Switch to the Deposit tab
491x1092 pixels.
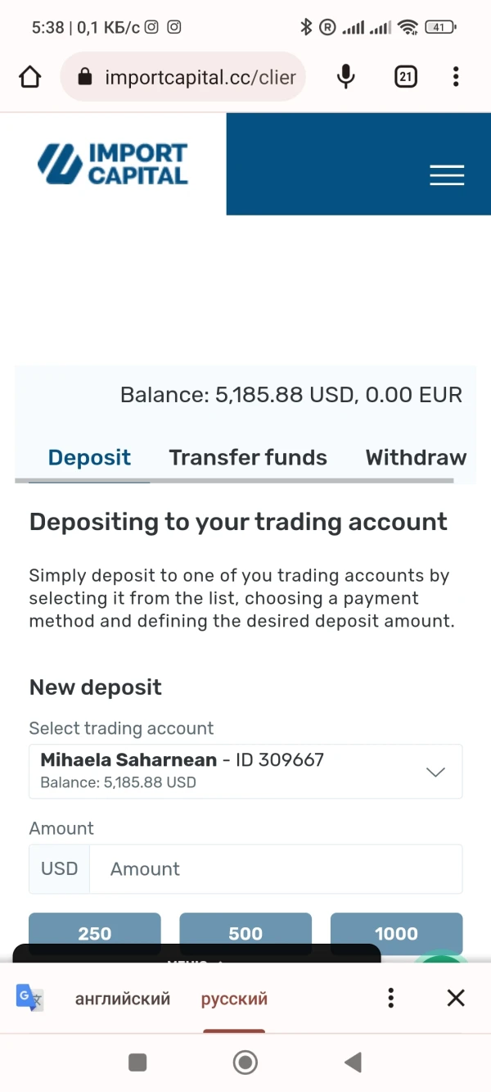[89, 457]
